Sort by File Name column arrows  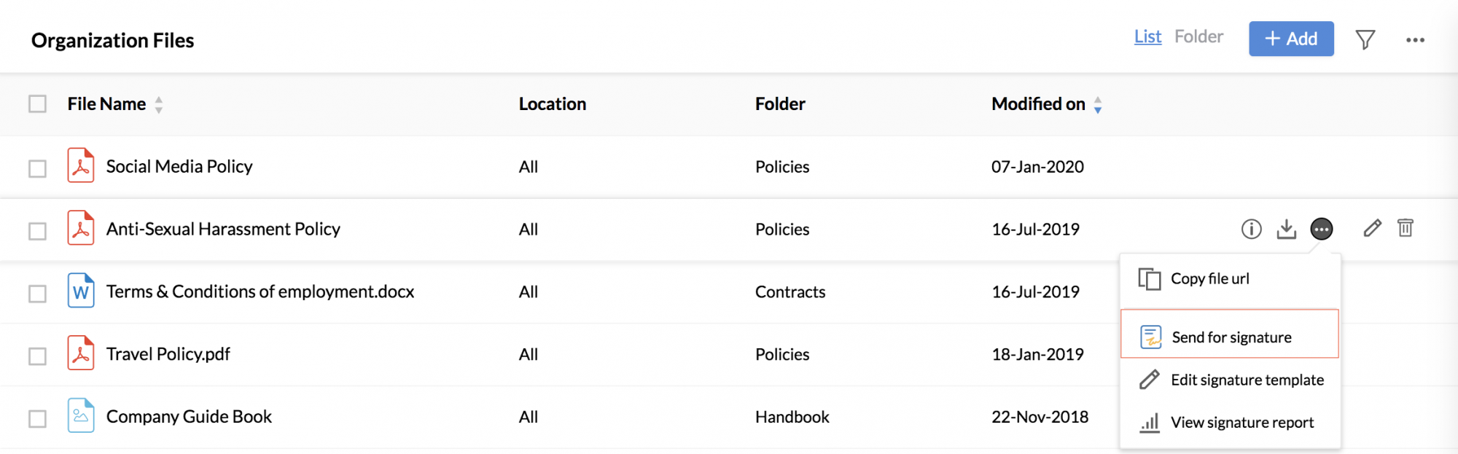click(x=159, y=105)
